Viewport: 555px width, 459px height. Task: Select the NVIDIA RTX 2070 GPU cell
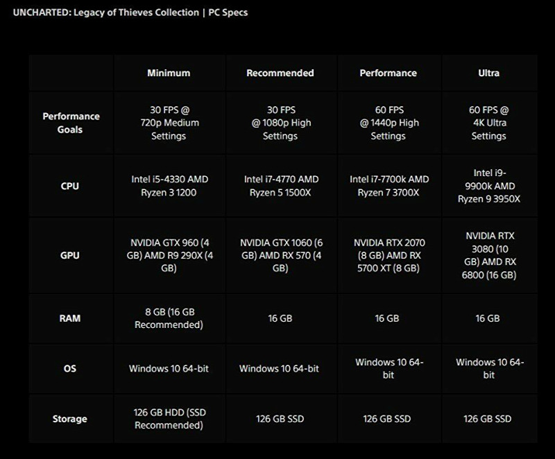(388, 255)
